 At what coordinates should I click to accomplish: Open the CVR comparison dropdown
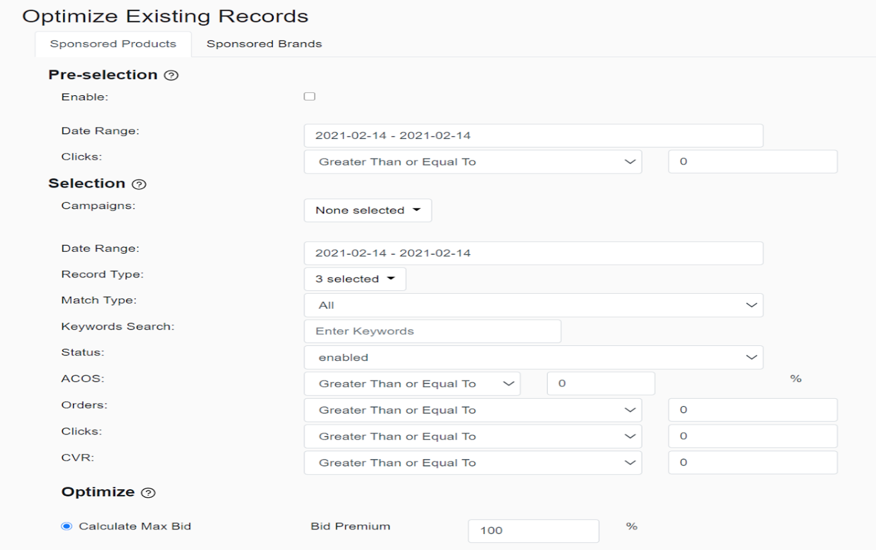click(x=472, y=463)
